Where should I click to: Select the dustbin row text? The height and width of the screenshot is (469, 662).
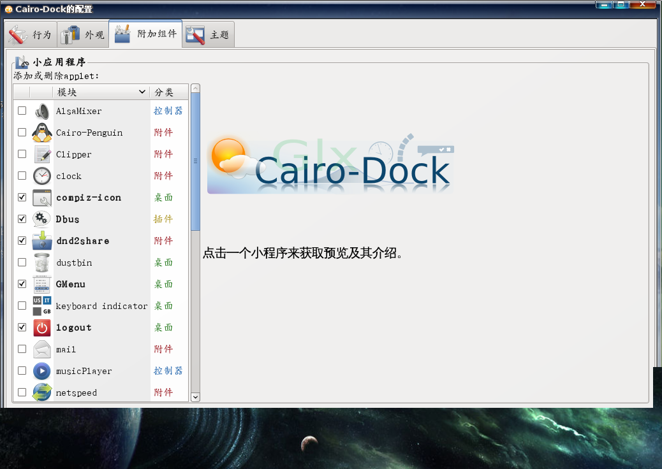coord(75,263)
